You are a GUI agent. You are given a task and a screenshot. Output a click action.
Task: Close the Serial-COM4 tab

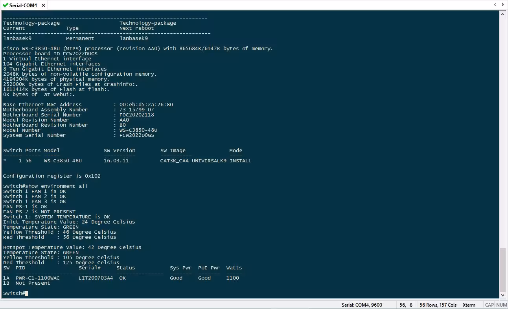pyautogui.click(x=43, y=5)
